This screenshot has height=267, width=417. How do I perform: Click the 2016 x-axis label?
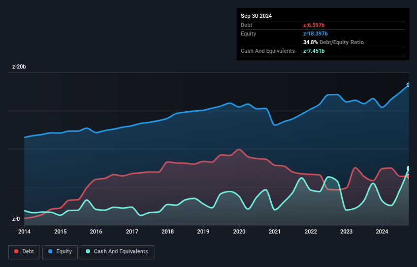pyautogui.click(x=96, y=231)
